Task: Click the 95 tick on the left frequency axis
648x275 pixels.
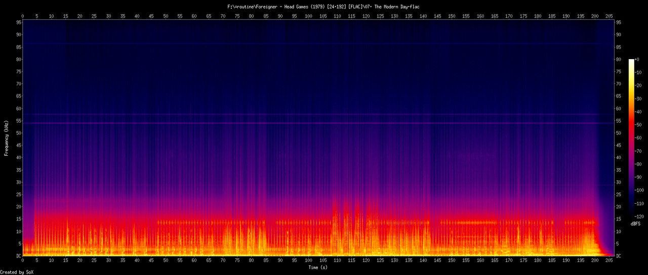Action: tap(18, 22)
